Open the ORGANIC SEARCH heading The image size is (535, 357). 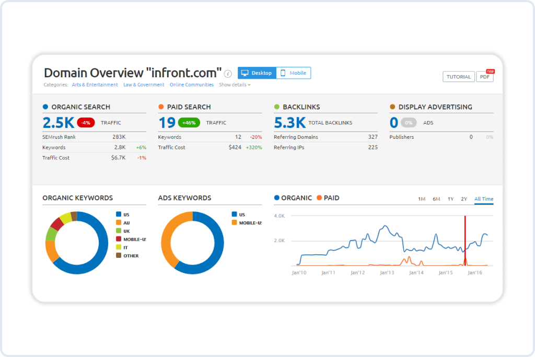point(81,106)
